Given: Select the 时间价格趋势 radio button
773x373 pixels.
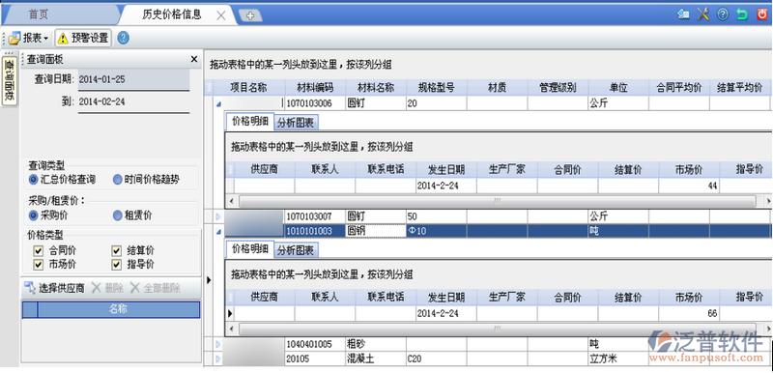Looking at the screenshot, I should point(117,180).
